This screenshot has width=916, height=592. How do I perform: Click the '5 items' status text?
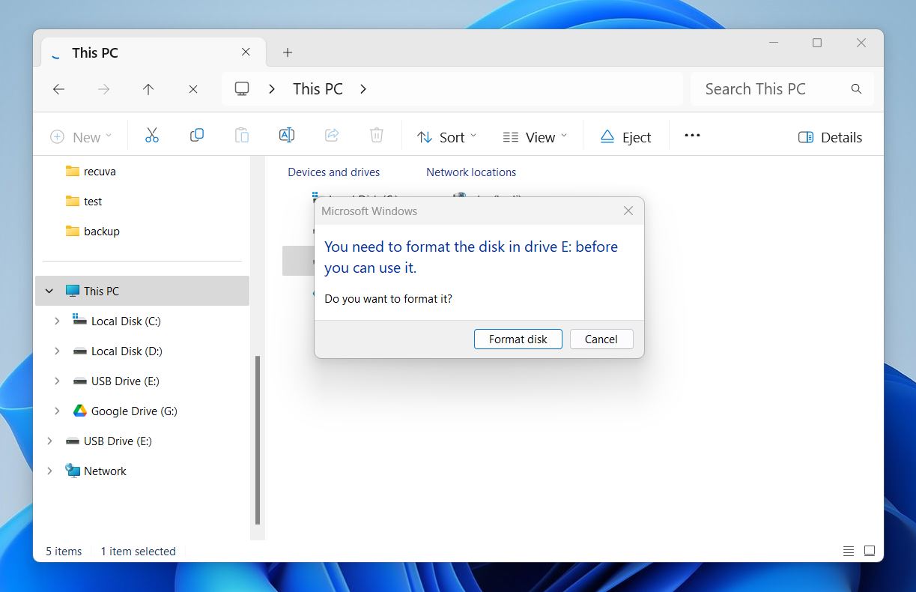click(x=64, y=551)
